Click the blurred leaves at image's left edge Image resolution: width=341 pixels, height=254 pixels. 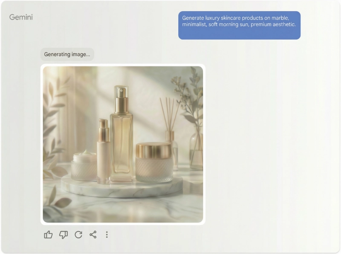point(50,128)
